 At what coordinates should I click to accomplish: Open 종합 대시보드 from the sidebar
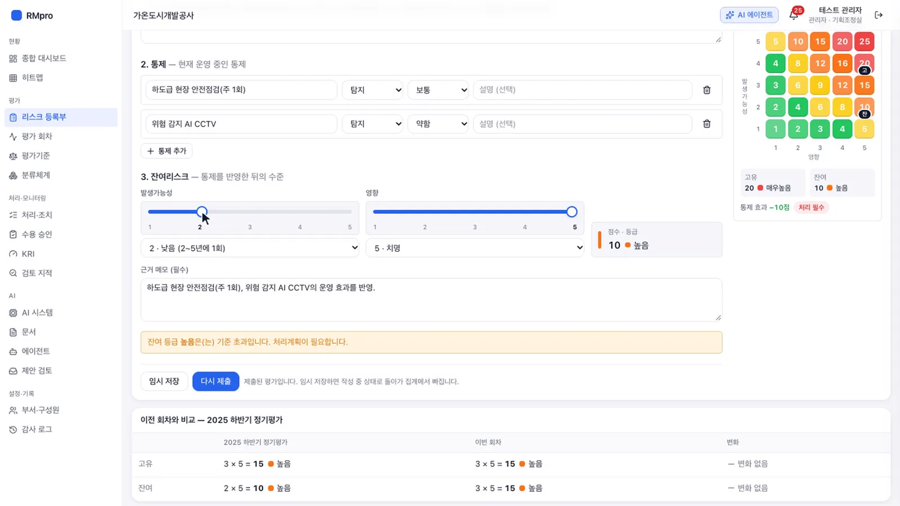click(61, 58)
